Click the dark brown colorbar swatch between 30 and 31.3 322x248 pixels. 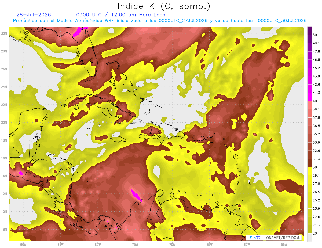click(309, 163)
